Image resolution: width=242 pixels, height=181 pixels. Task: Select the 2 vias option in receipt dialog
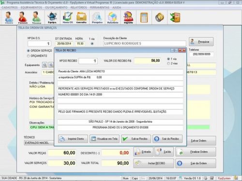point(168,63)
